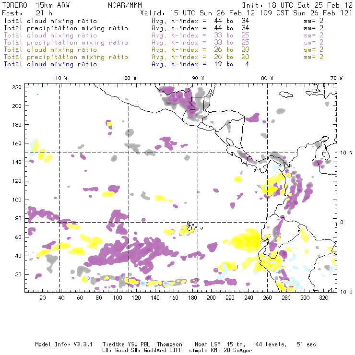
Task: Click '140' on the left vertical axis
Action: pos(17,162)
